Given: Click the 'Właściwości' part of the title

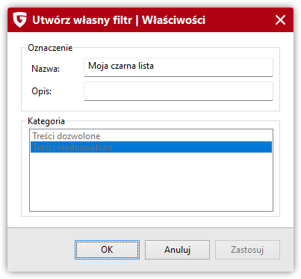Looking at the screenshot, I should [173, 20].
